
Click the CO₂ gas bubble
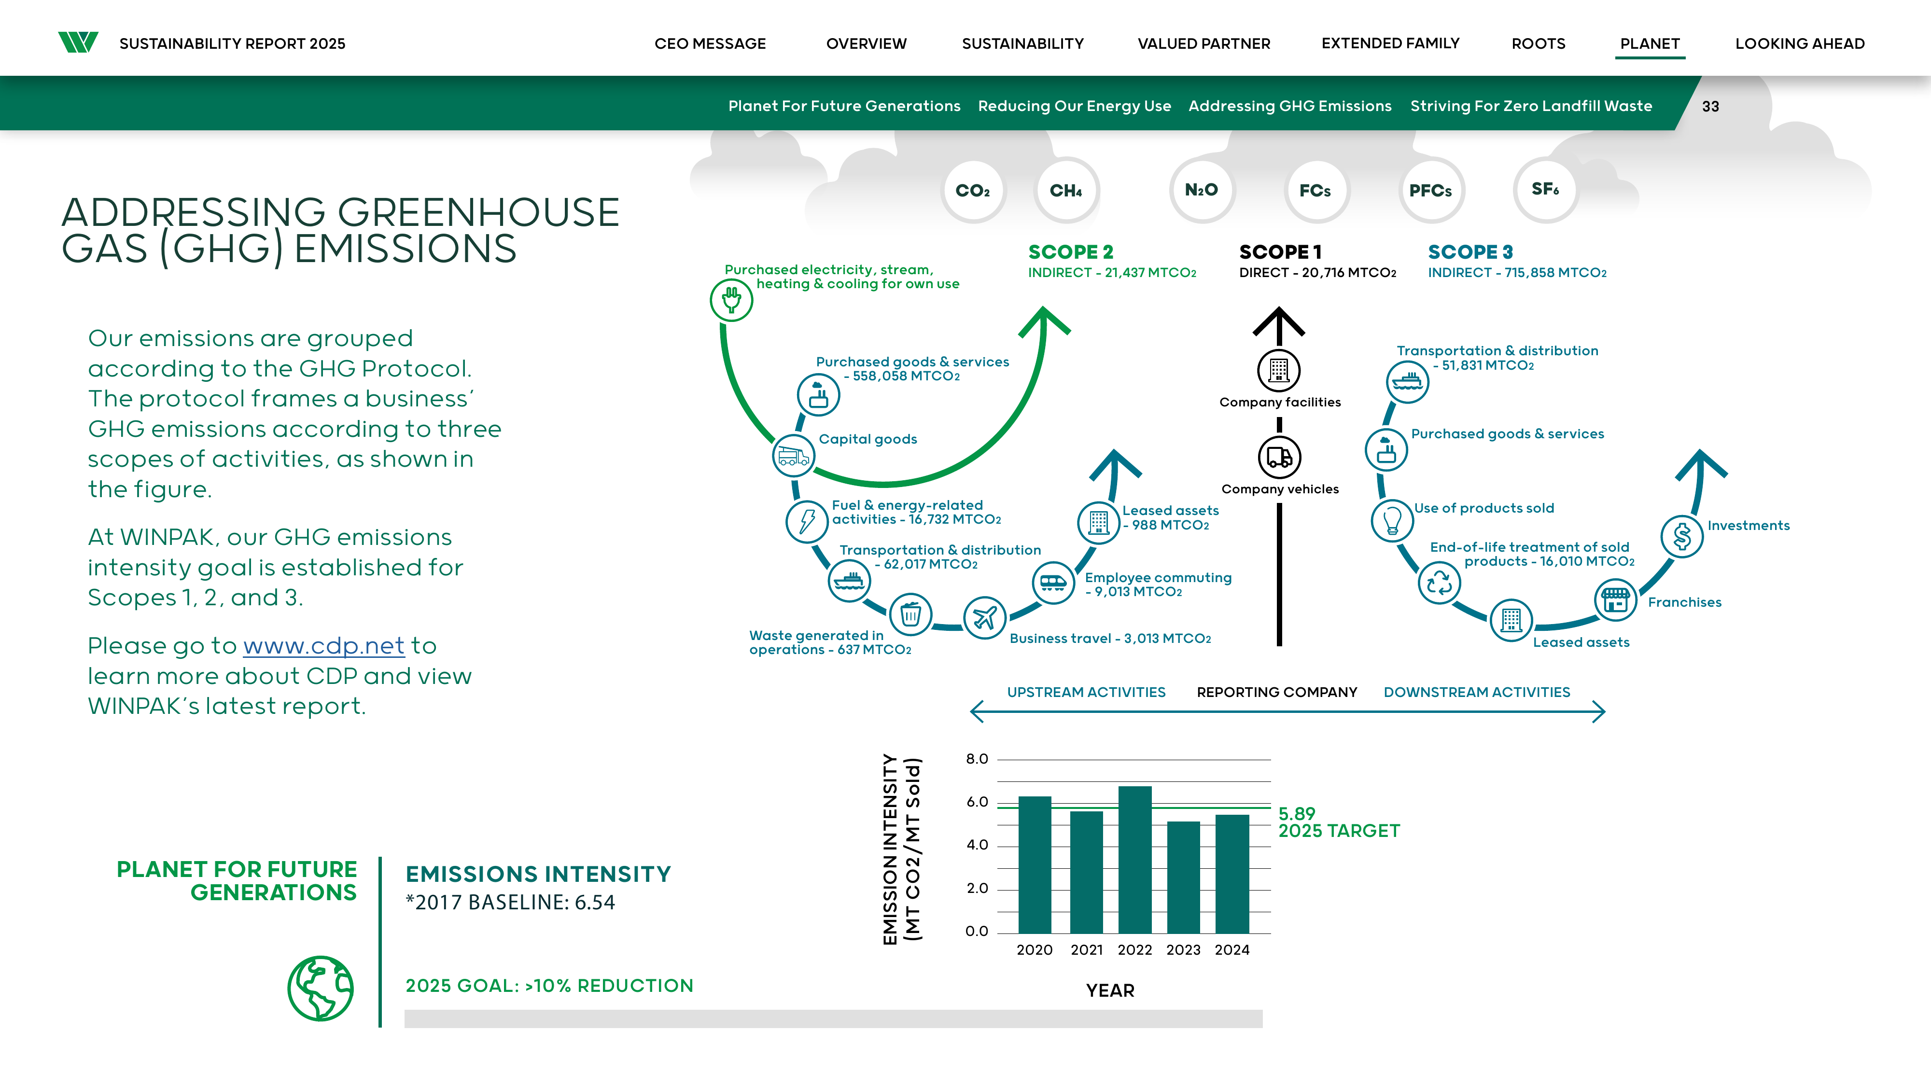click(973, 191)
